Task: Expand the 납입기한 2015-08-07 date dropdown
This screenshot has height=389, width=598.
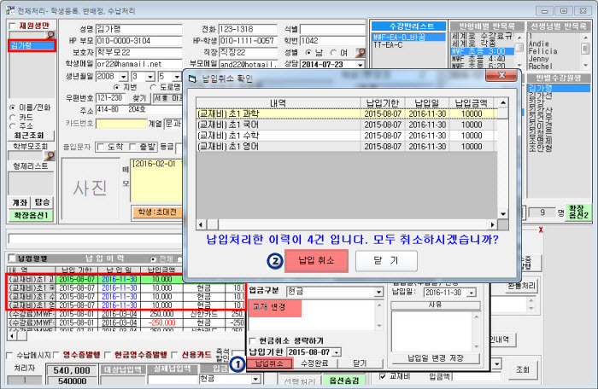Action: coord(336,351)
